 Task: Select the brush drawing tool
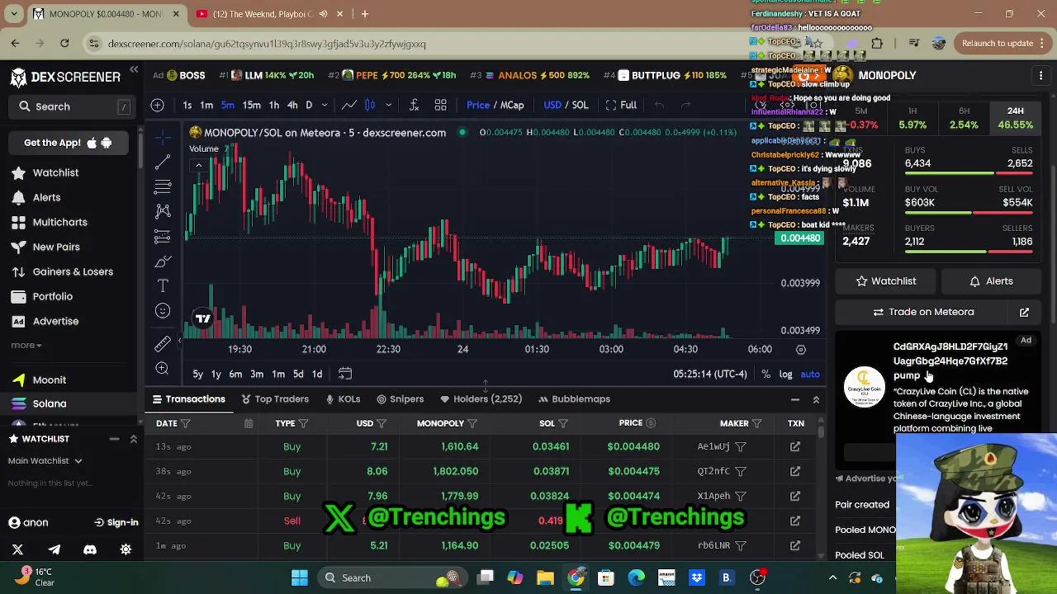point(163,262)
